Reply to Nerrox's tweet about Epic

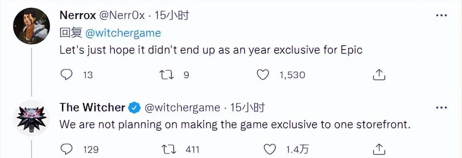[x=67, y=75]
